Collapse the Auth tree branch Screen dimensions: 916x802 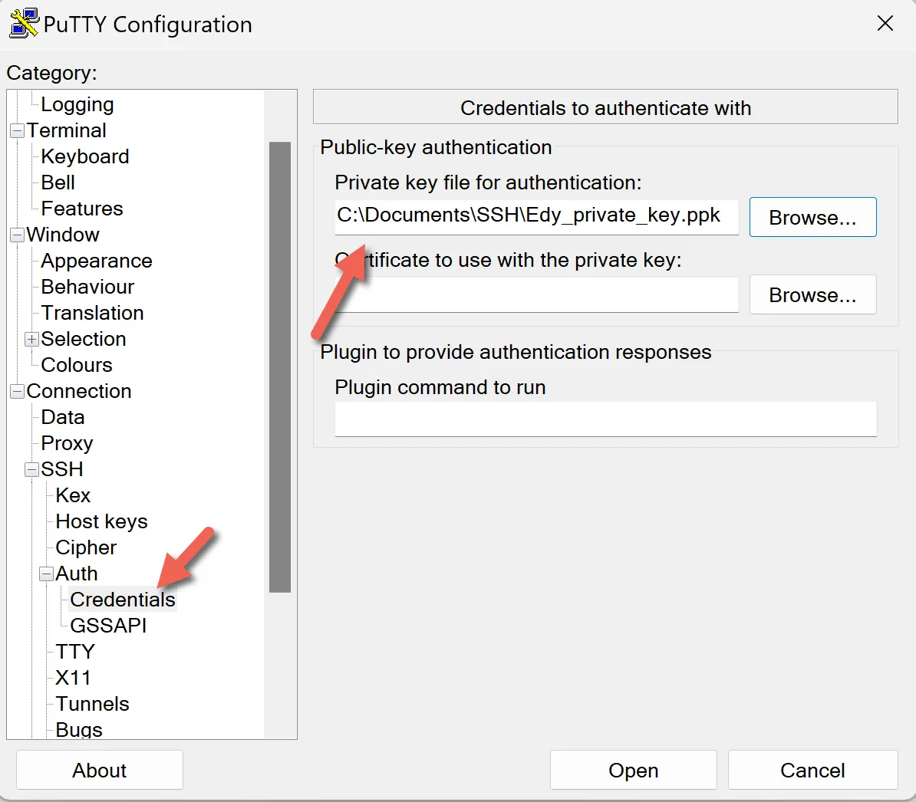point(46,574)
